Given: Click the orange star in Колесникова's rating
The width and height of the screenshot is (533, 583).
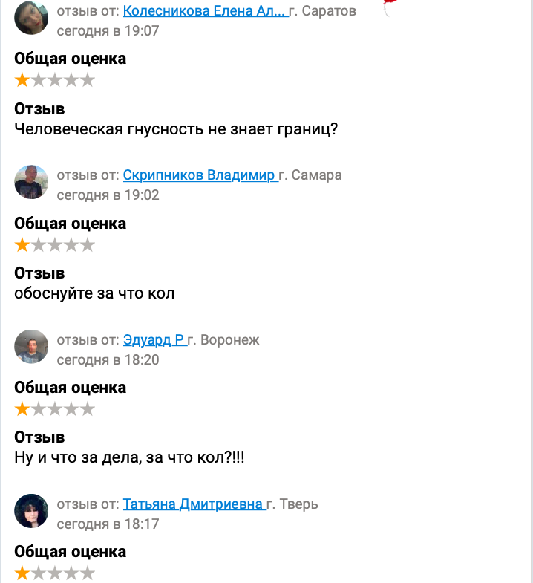Looking at the screenshot, I should click(x=22, y=80).
